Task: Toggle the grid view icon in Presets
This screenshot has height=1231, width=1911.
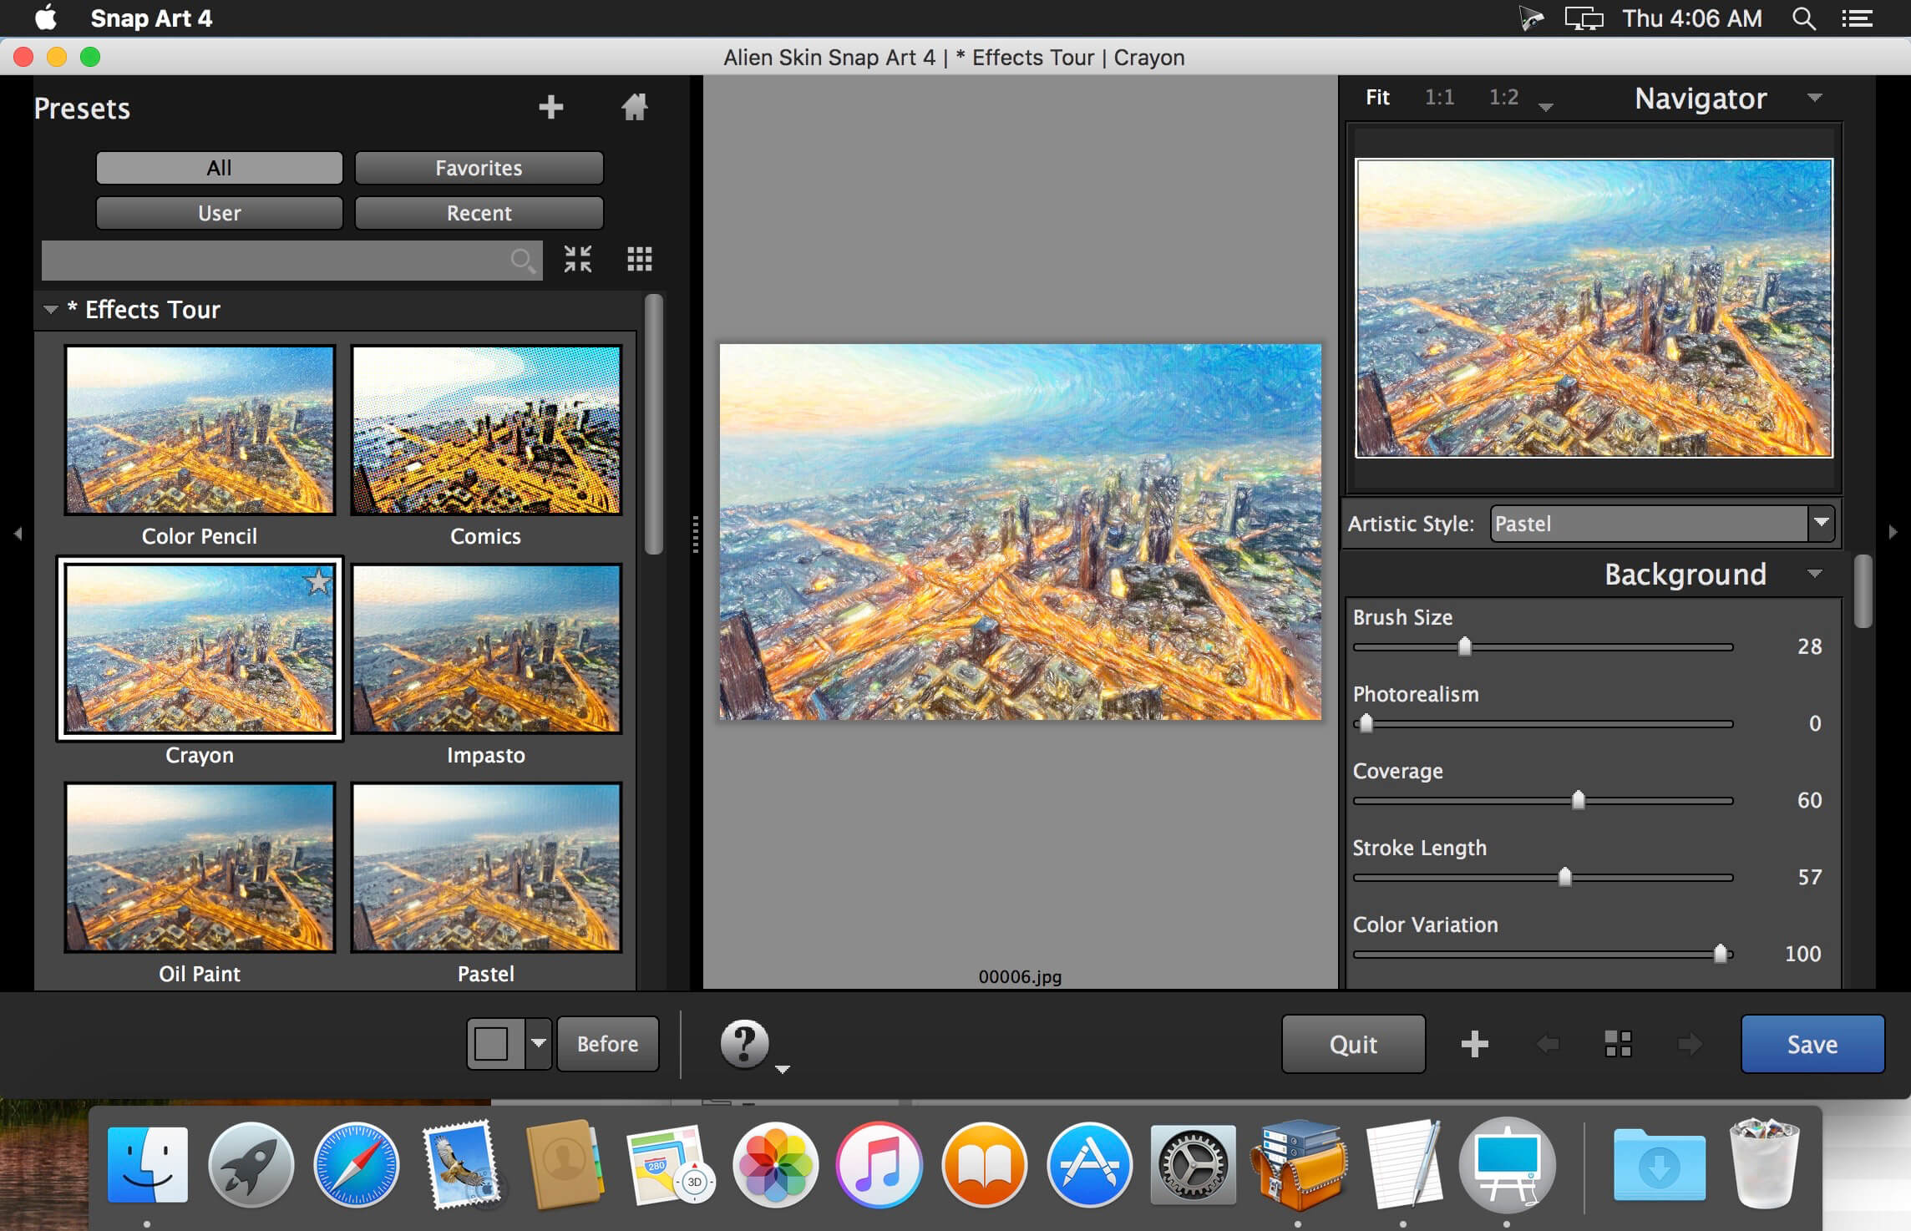Action: (x=638, y=259)
